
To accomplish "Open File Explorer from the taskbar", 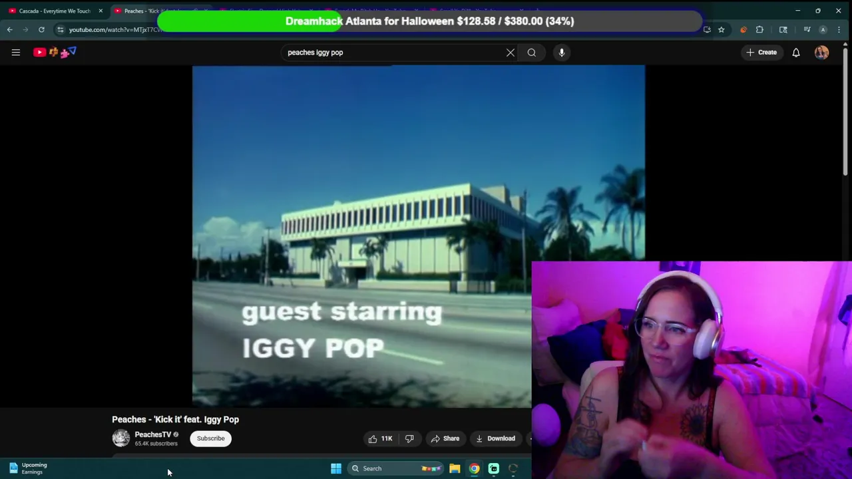I will click(455, 468).
